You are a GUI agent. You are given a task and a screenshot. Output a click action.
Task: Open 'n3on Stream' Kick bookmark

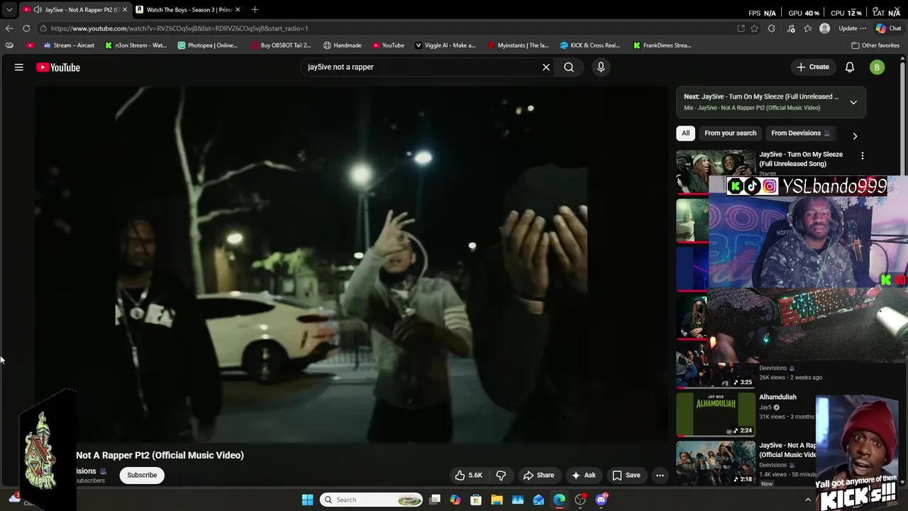point(135,45)
